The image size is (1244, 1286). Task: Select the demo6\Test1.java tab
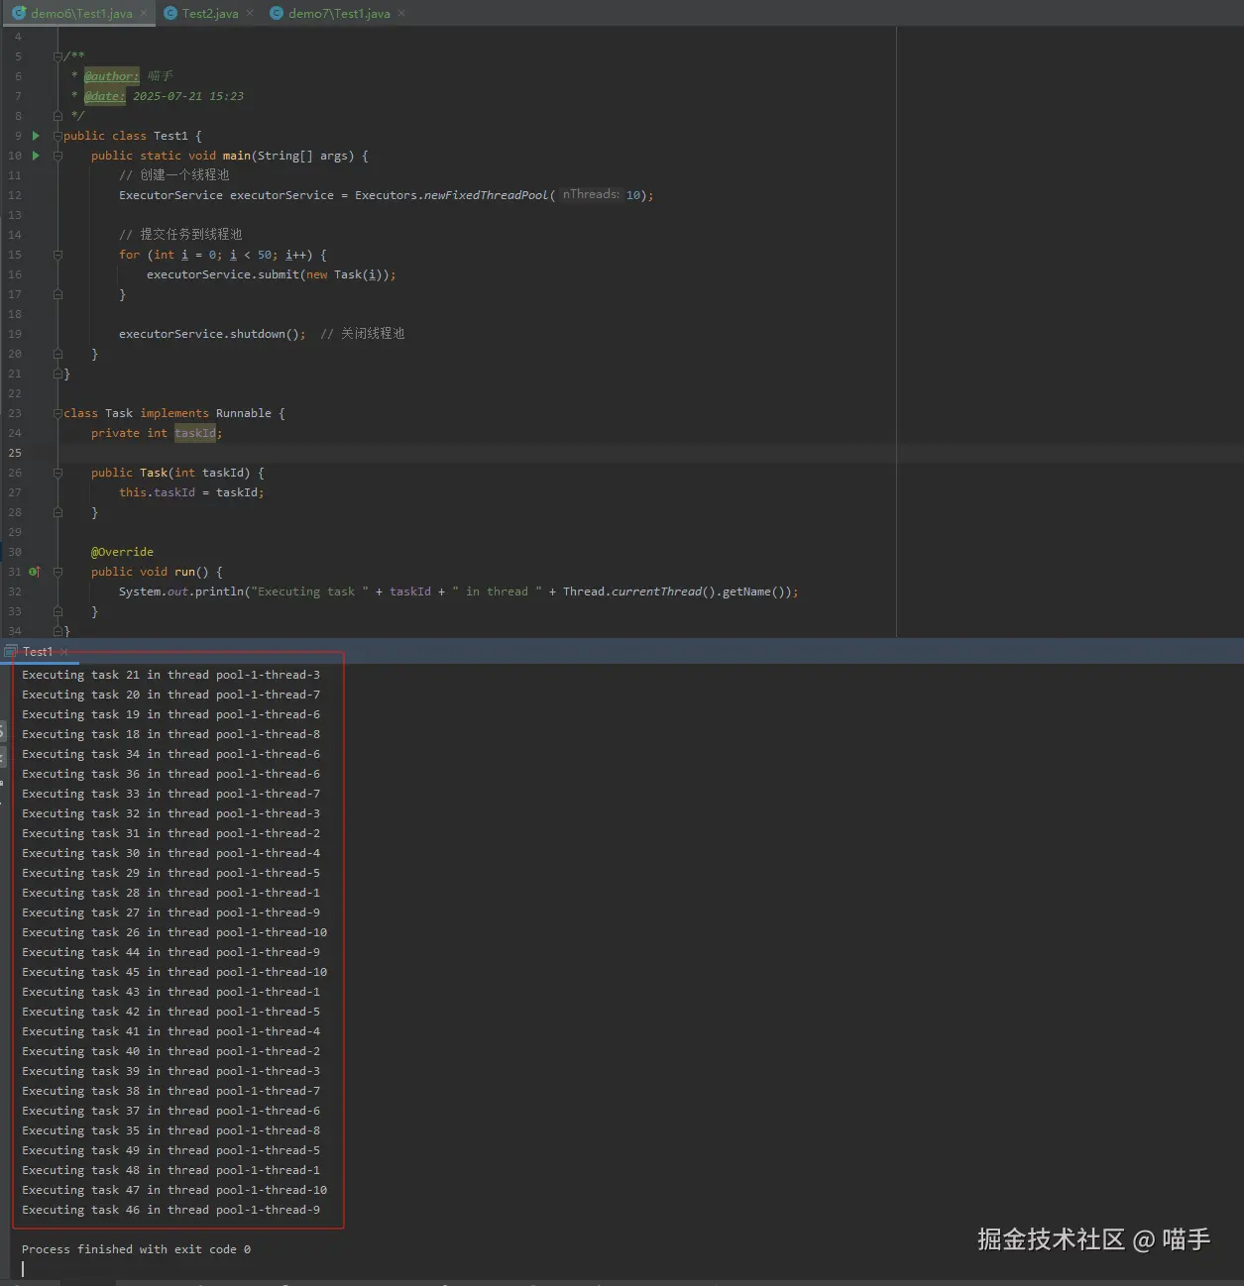coord(81,13)
